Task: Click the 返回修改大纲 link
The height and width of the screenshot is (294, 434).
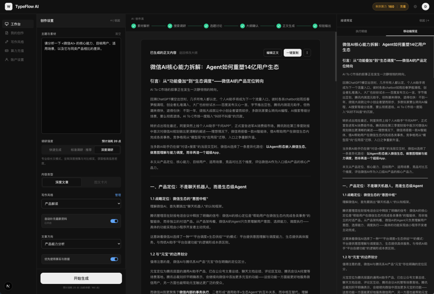Action: (x=188, y=53)
